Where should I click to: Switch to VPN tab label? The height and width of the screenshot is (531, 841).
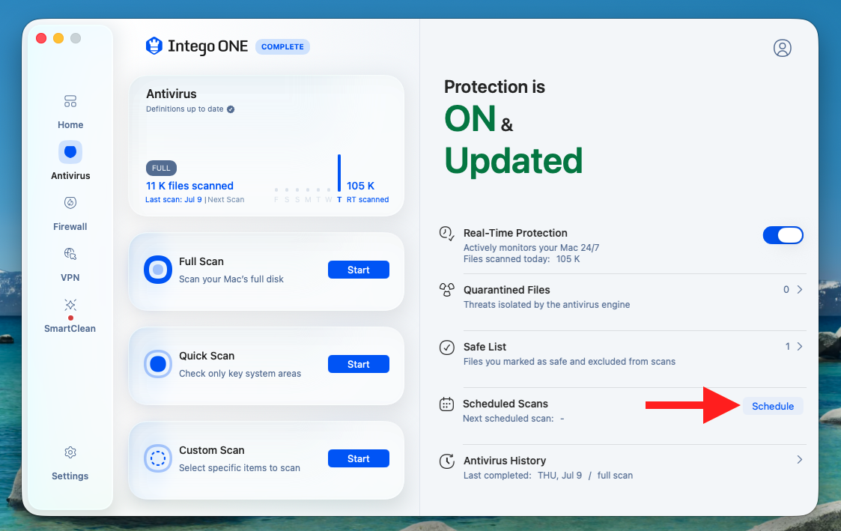(70, 278)
